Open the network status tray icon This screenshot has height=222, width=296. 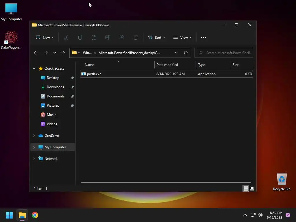[x=253, y=215]
